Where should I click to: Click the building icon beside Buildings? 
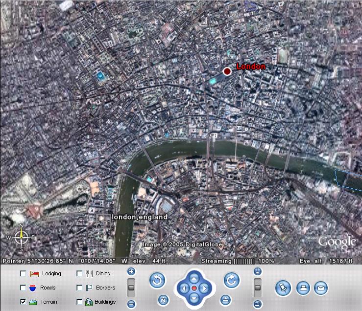pyautogui.click(x=89, y=302)
